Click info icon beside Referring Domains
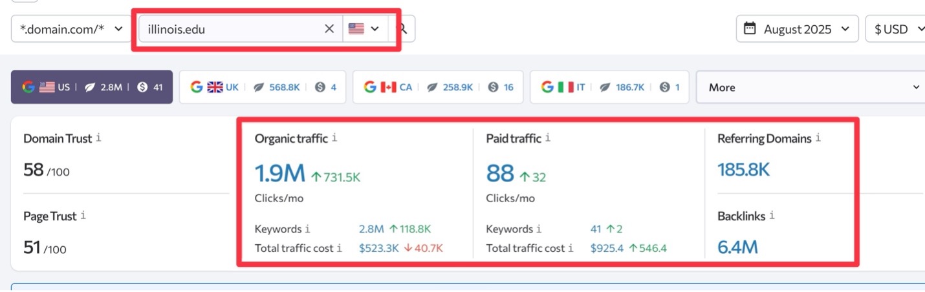The width and height of the screenshot is (925, 292). [818, 138]
